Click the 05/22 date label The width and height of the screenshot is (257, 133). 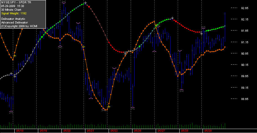114,131
